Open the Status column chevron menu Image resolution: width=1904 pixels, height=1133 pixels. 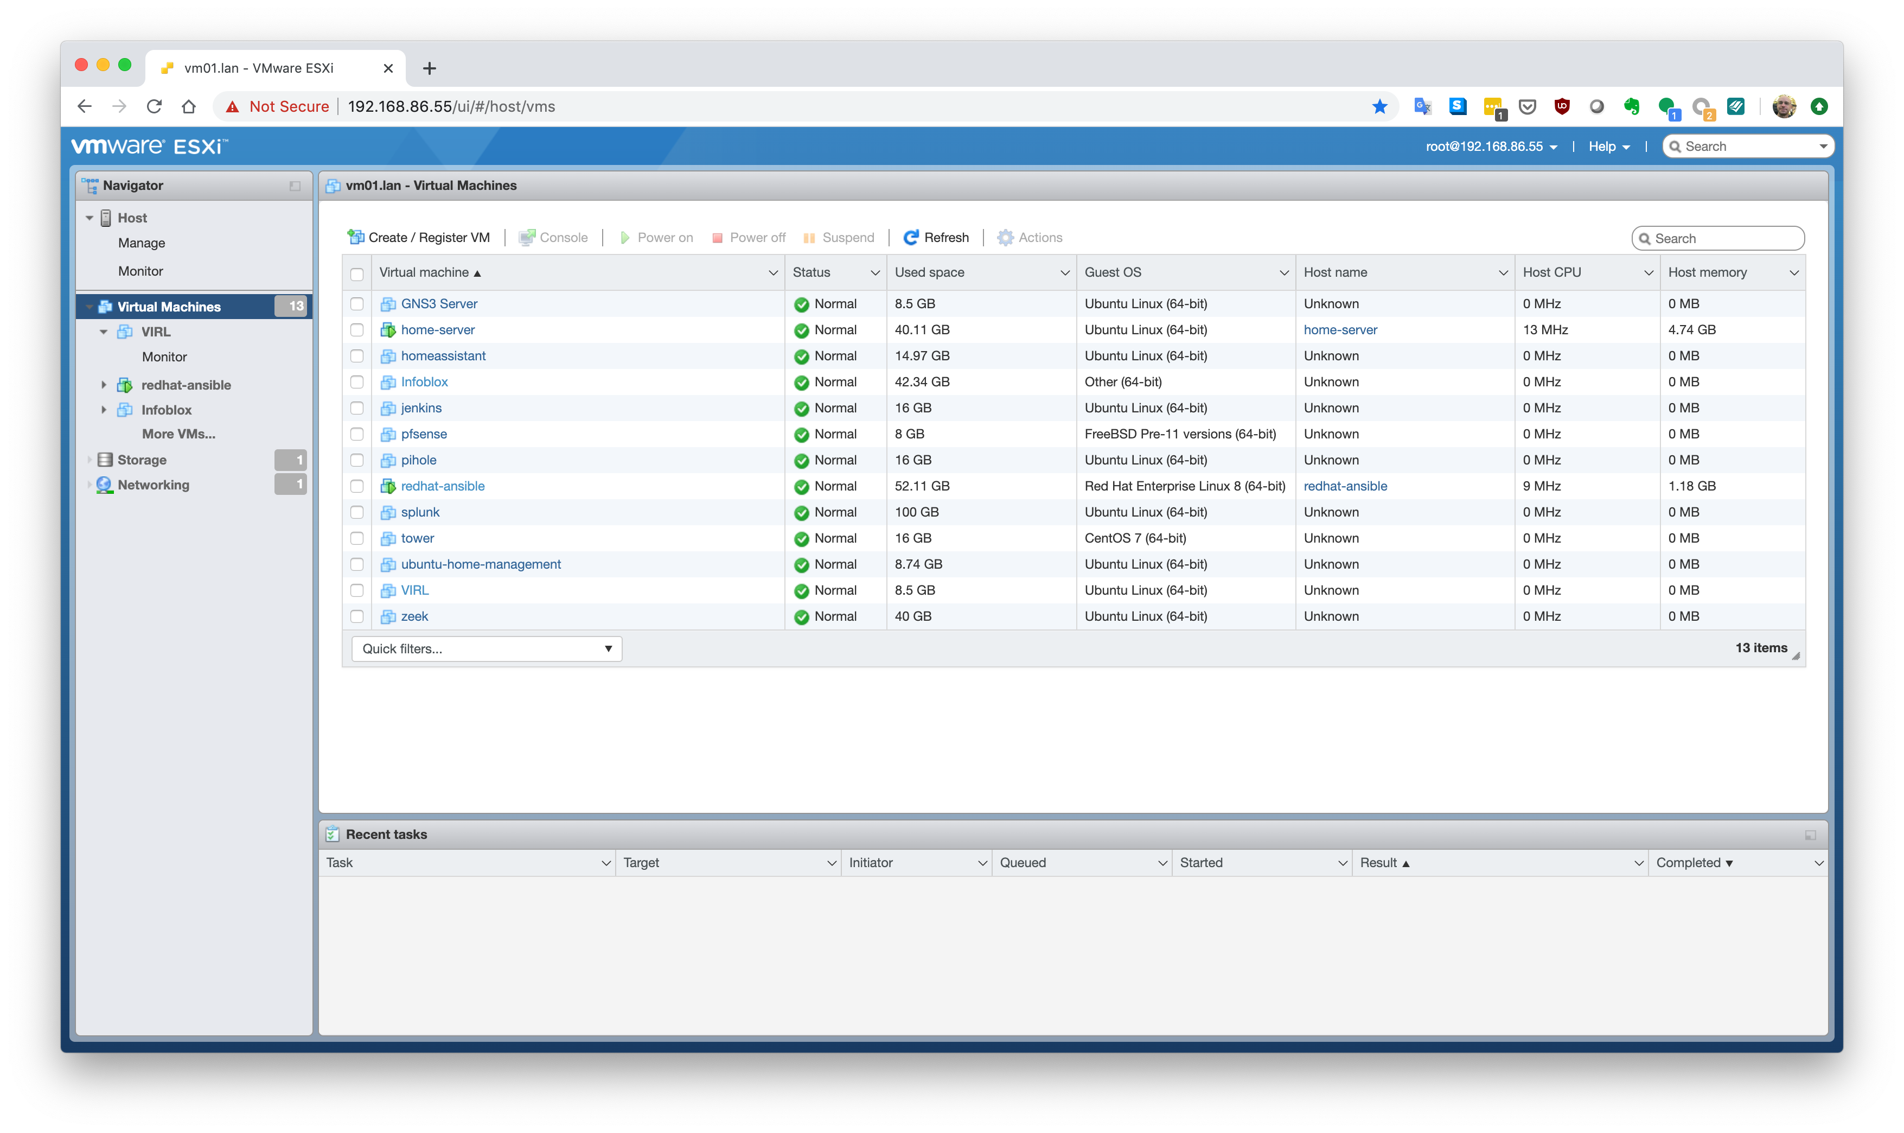coord(876,272)
